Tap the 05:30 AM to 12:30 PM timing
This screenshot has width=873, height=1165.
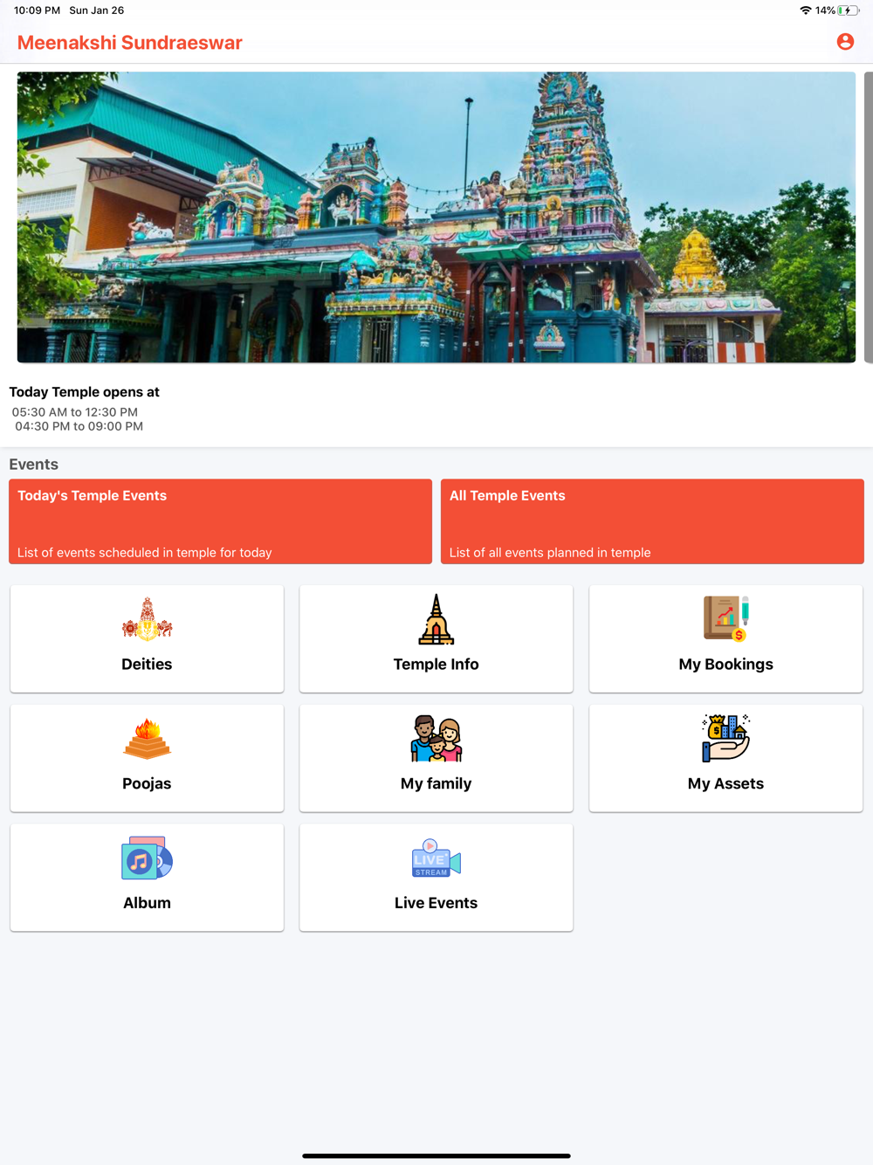click(75, 412)
